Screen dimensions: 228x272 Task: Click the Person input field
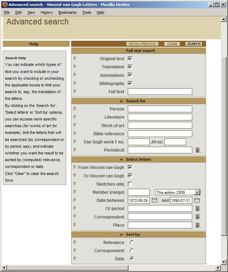[x=160, y=109]
